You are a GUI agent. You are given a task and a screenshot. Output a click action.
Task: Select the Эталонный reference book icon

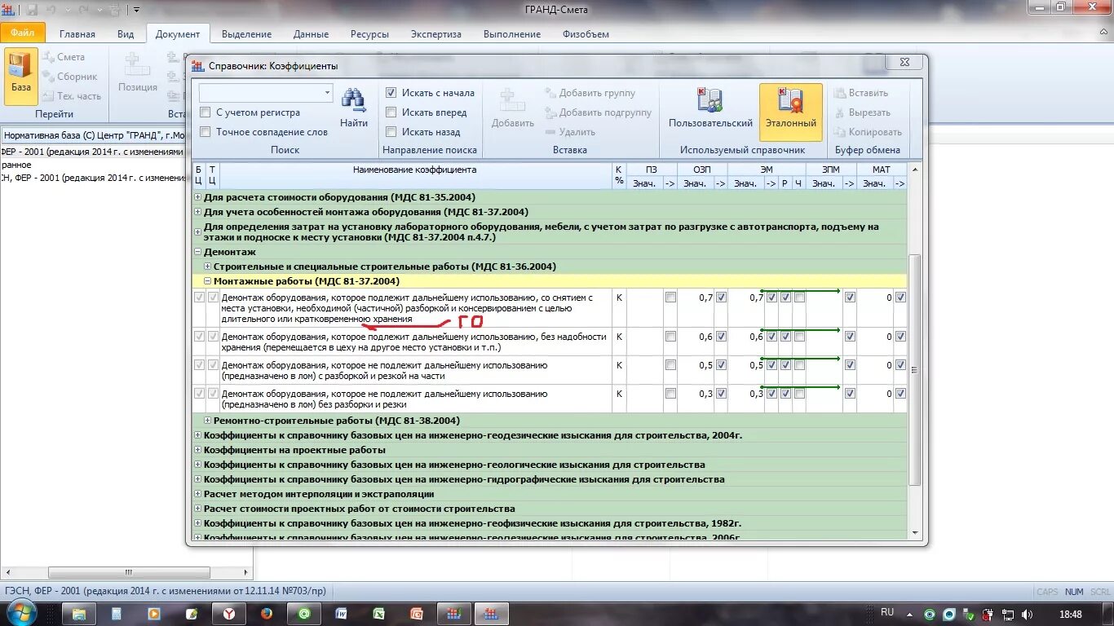pos(790,100)
